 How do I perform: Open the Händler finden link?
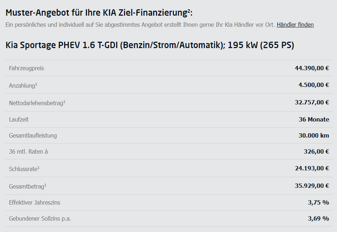(295, 25)
